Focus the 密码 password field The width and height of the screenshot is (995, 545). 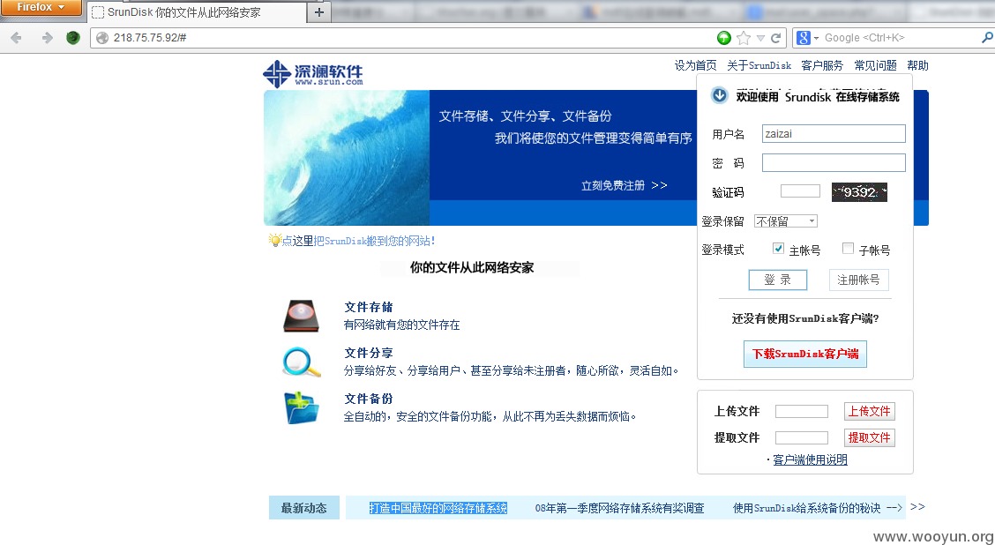point(834,162)
